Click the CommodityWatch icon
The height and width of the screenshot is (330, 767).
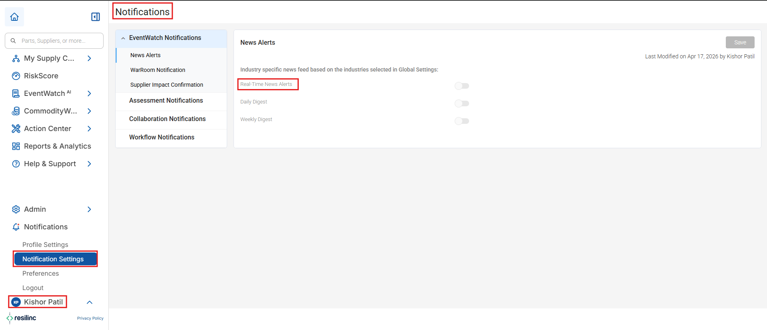16,111
